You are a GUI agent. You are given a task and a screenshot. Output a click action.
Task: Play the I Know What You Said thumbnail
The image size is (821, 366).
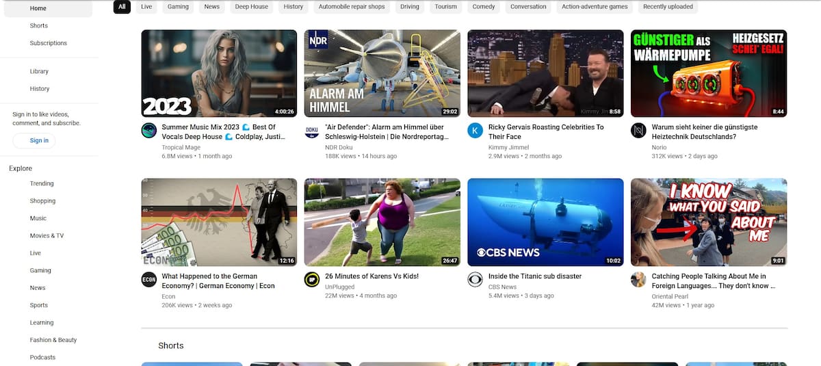coord(709,222)
